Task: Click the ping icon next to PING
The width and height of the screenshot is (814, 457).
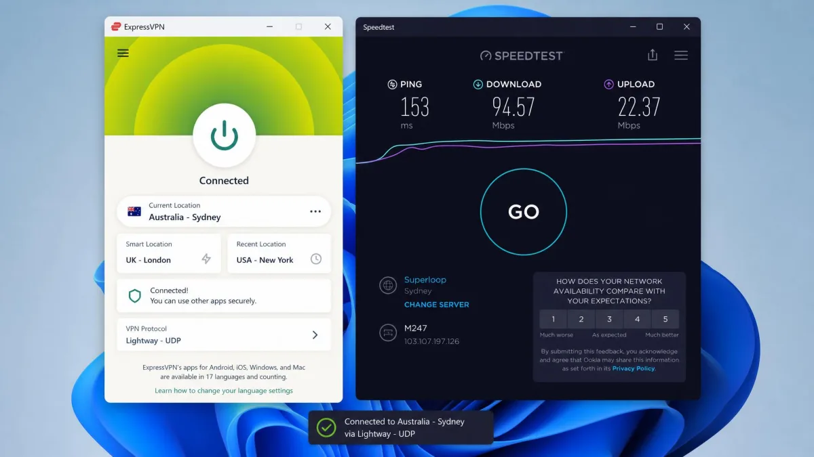Action: tap(392, 85)
